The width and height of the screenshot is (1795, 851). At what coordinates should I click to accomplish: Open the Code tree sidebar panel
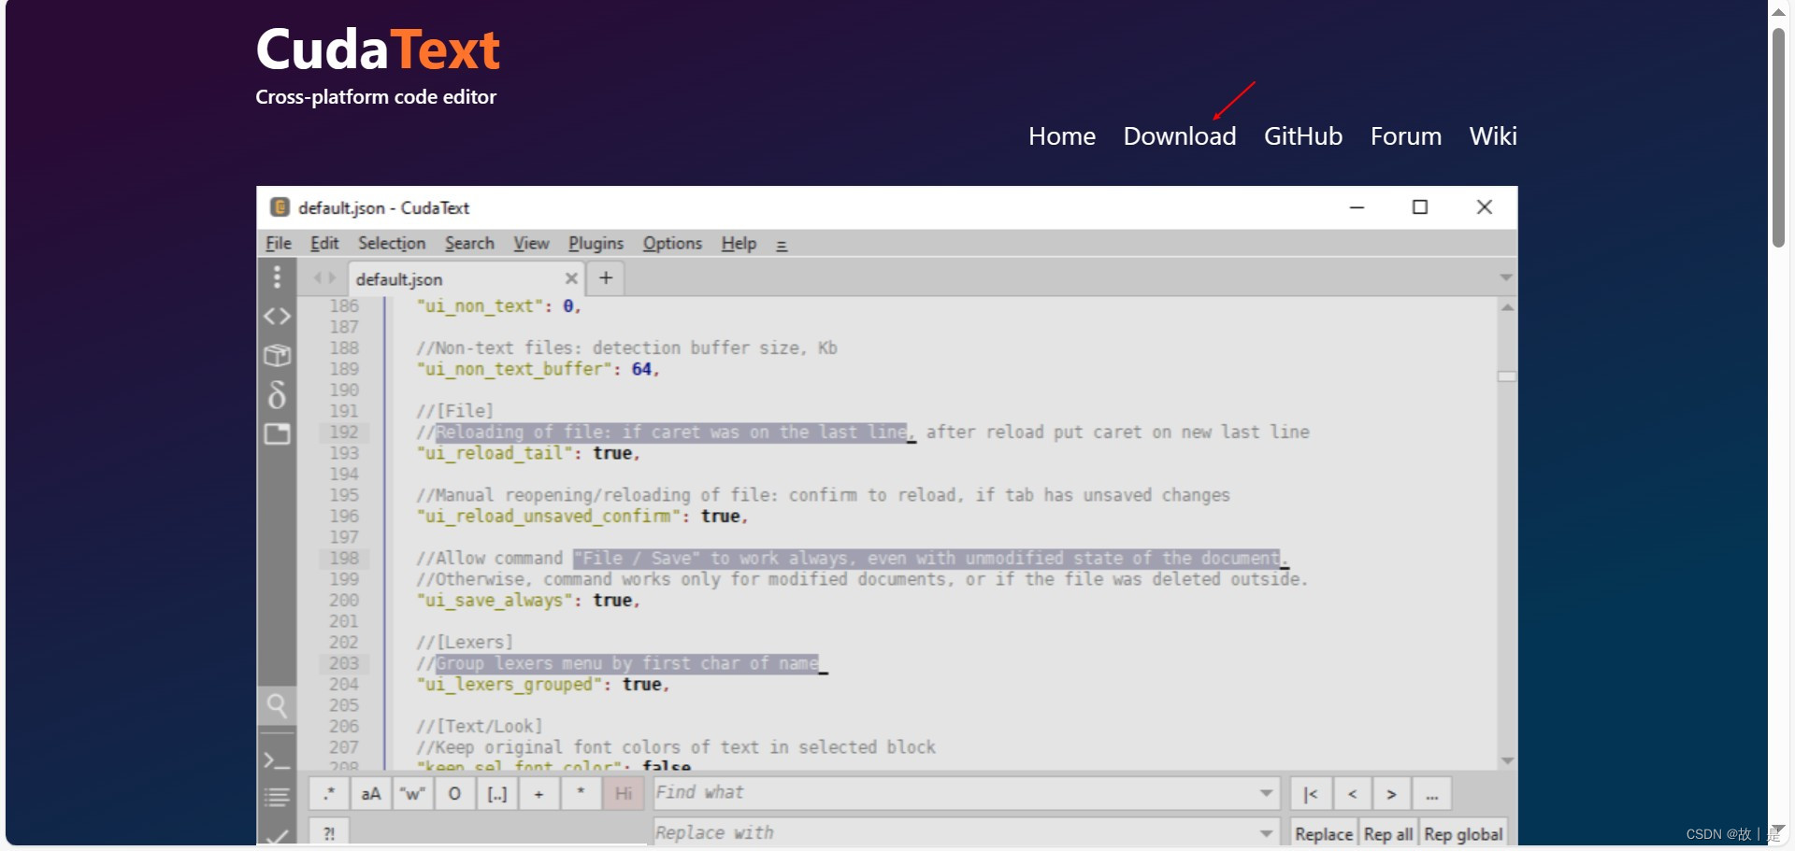277,317
